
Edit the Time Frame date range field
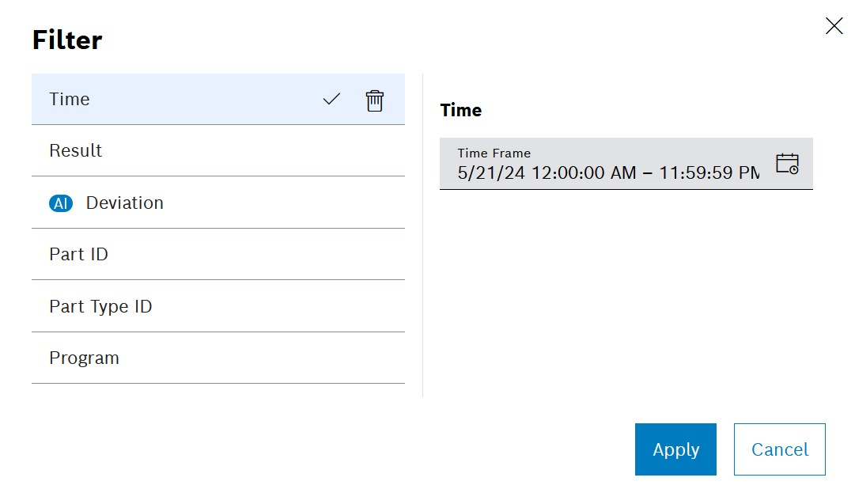tap(626, 164)
